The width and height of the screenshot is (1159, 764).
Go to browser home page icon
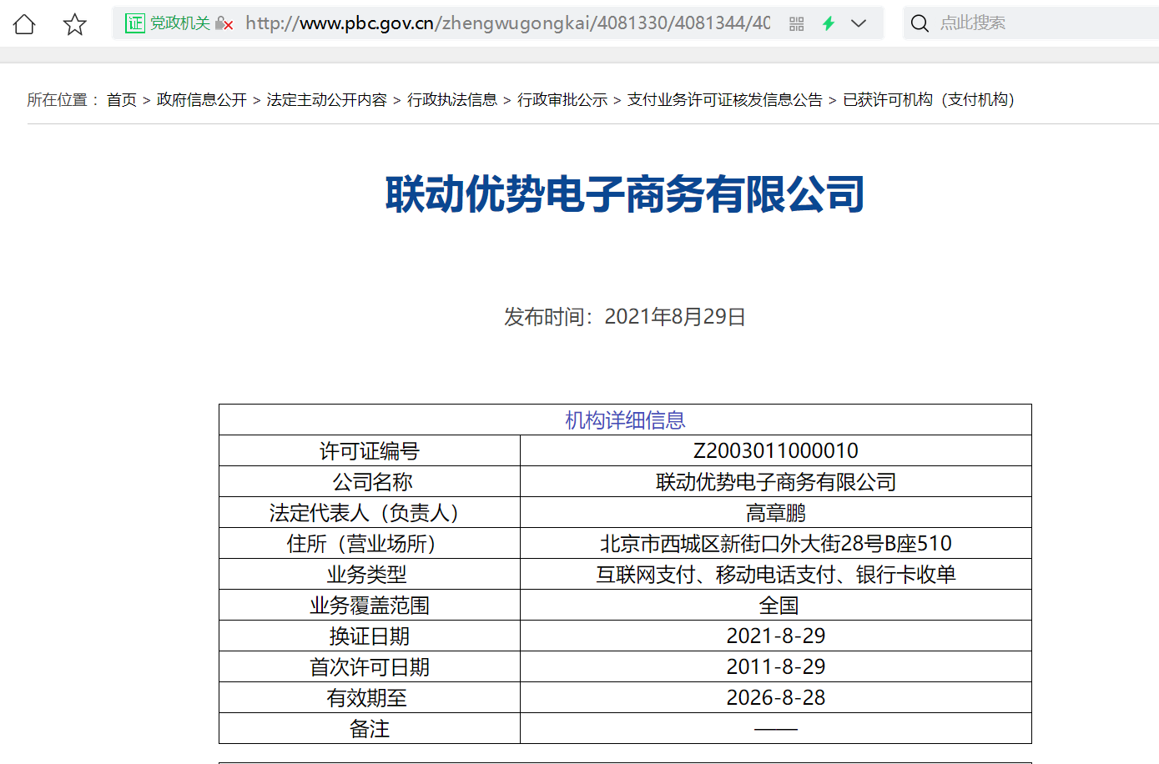coord(24,23)
